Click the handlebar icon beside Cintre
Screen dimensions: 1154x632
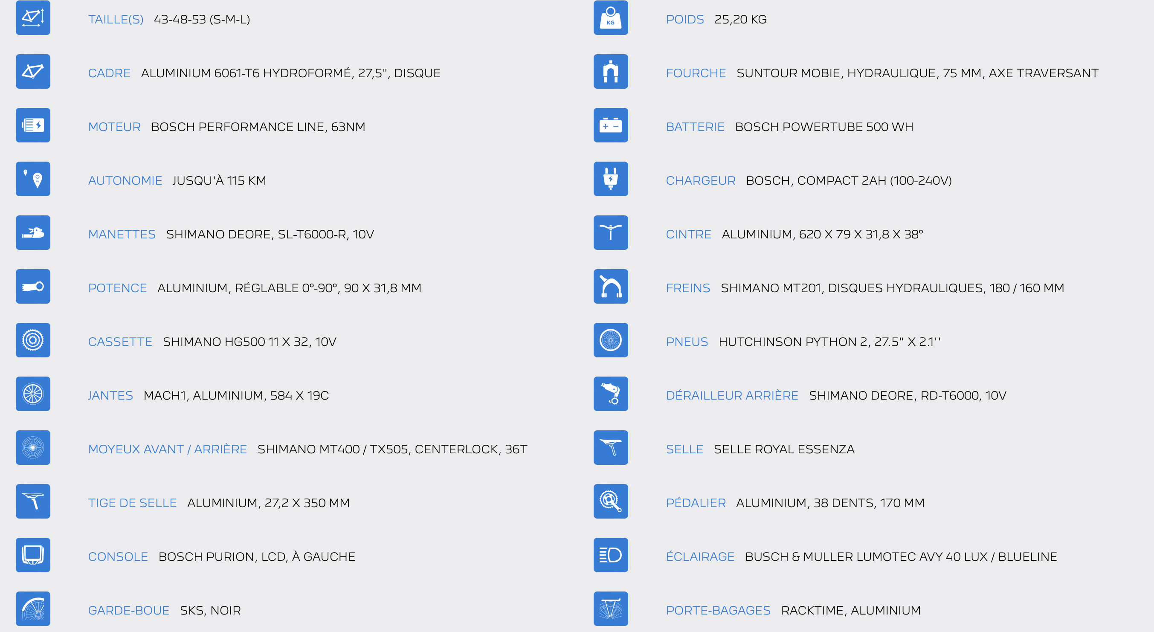tap(610, 233)
